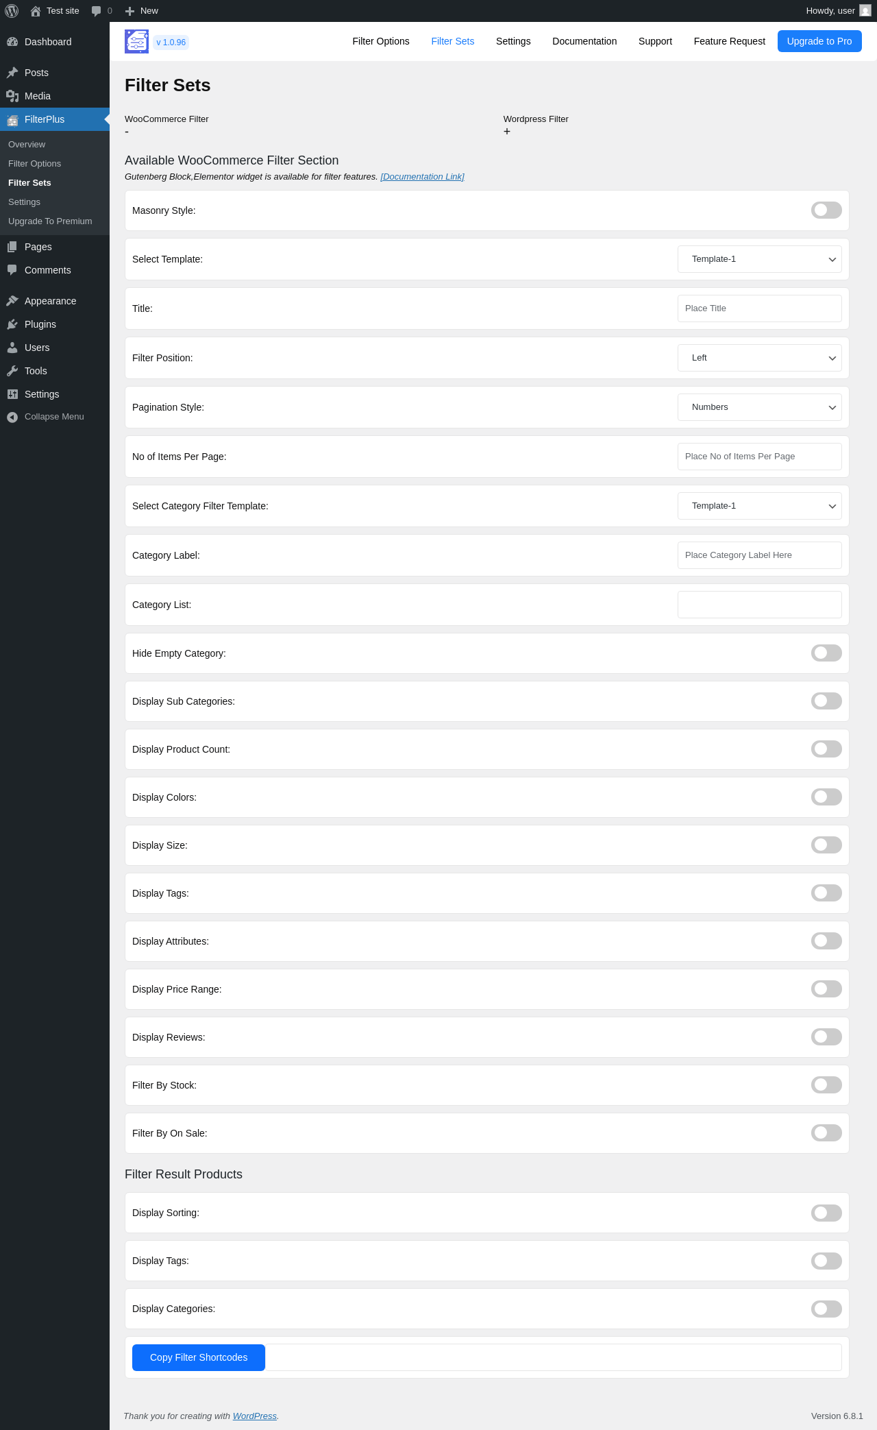This screenshot has width=877, height=1430.
Task: Click the Copy Filter Shortcodes button
Action: click(199, 1357)
